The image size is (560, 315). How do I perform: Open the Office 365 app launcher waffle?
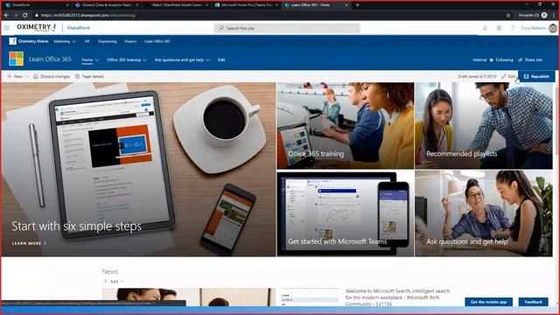(7, 28)
